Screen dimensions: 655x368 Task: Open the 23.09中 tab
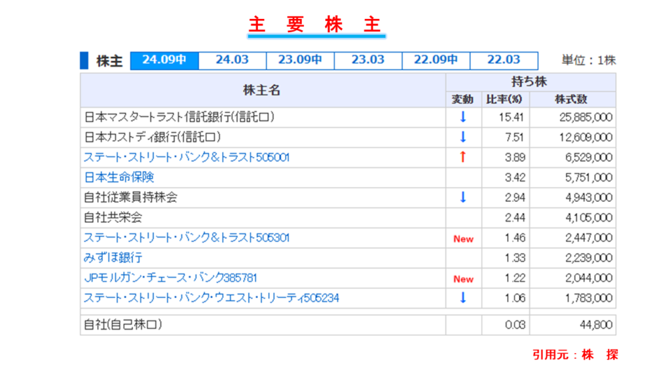tap(301, 60)
